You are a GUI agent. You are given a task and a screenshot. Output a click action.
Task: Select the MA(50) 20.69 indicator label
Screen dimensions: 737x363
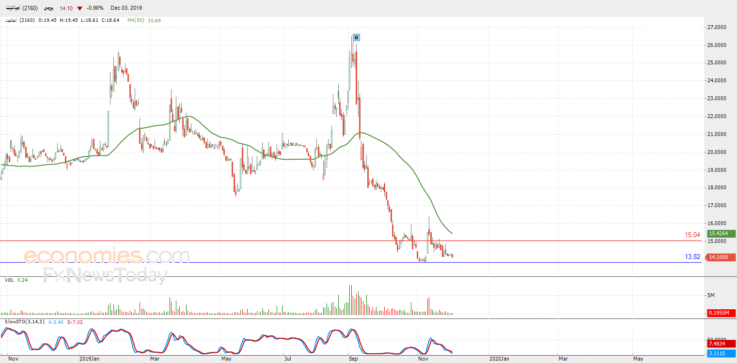pyautogui.click(x=144, y=20)
